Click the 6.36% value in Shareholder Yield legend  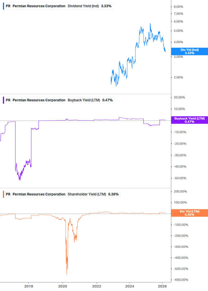(x=113, y=194)
